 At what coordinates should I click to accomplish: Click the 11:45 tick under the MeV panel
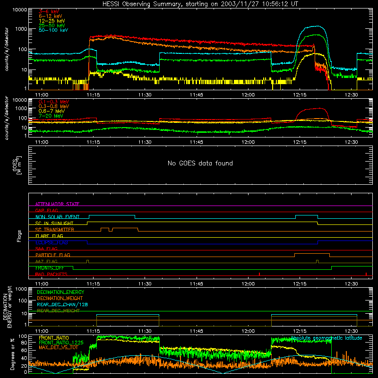pos(197,142)
